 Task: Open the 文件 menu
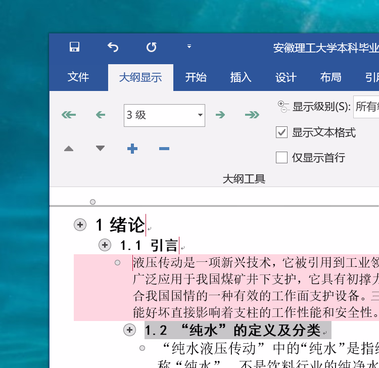[78, 77]
